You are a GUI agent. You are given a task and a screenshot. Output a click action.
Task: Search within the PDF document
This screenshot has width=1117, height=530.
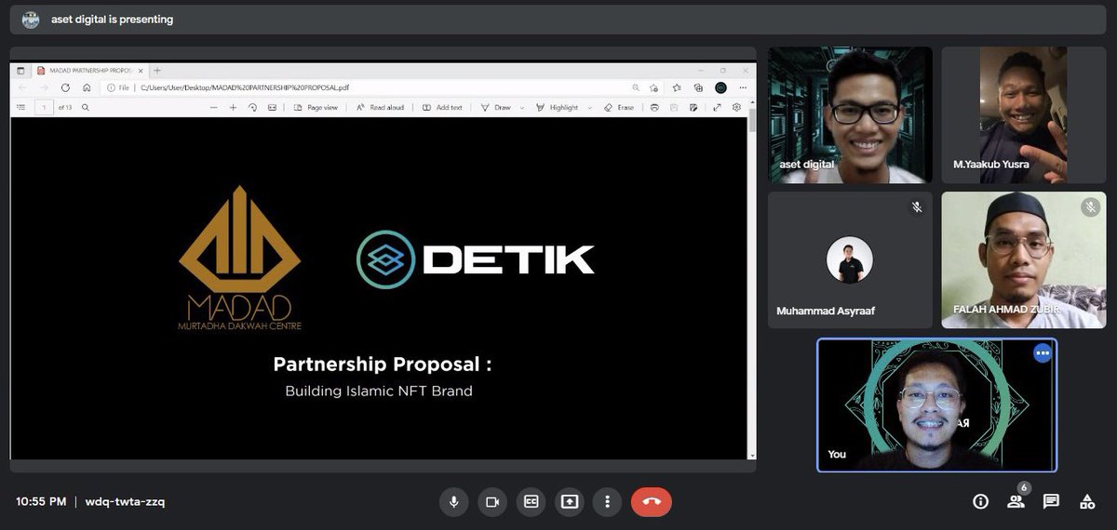[x=85, y=107]
